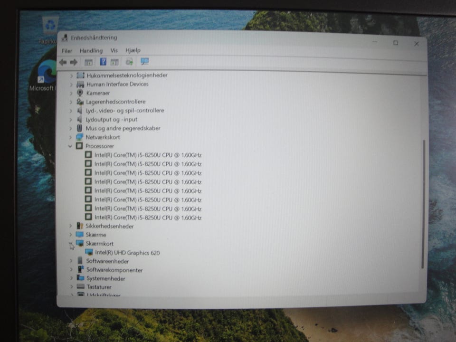Select the Softwarekomponenter icon
Viewport: 456px width, 342px height.
pos(81,269)
